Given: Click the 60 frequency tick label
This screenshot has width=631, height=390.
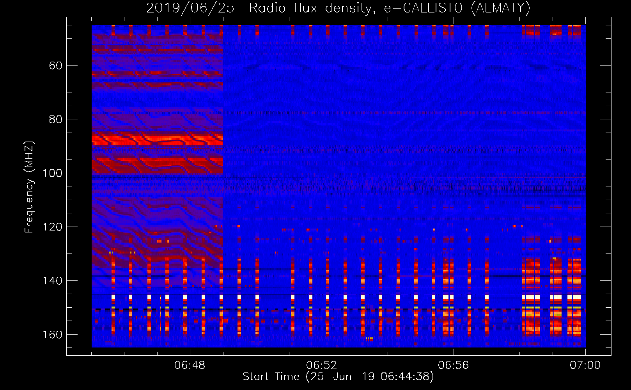Looking at the screenshot, I should tap(56, 66).
